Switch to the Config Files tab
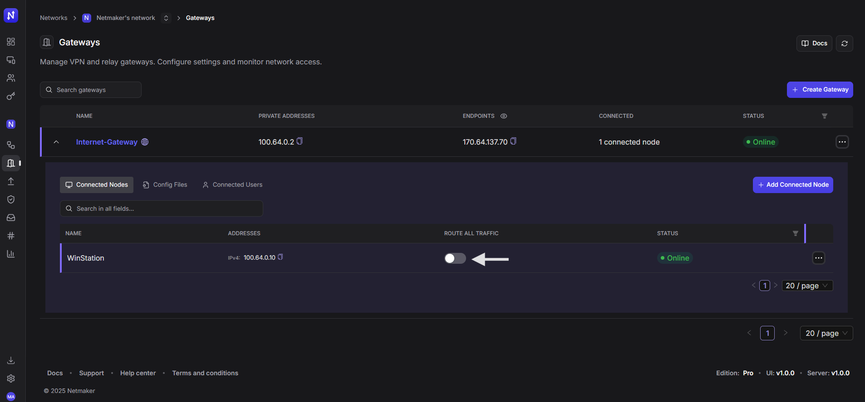 [165, 185]
